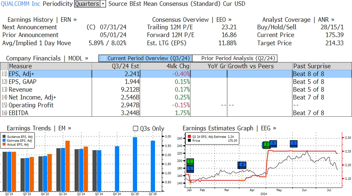The height and width of the screenshot is (196, 352).
Task: Click the 1.75% EBITDA change value
Action: [x=182, y=113]
